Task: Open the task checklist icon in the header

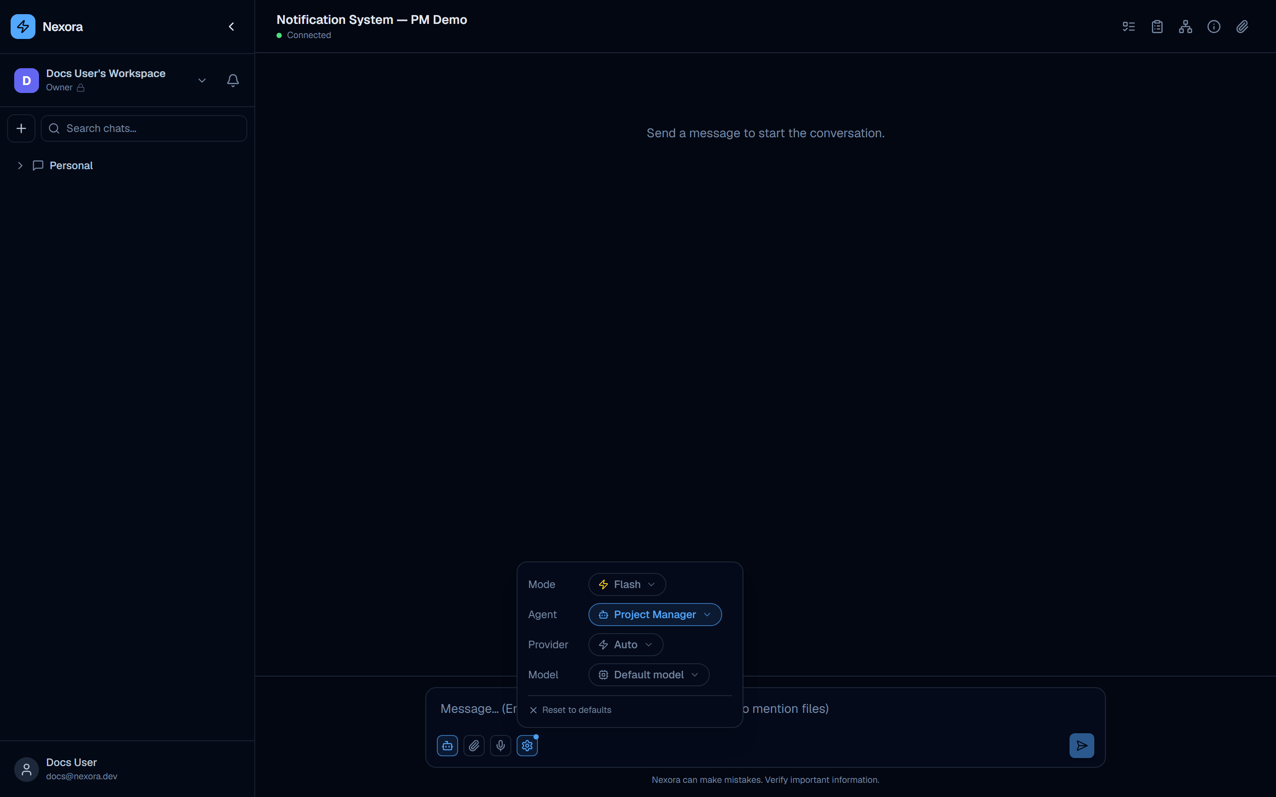Action: pyautogui.click(x=1129, y=27)
